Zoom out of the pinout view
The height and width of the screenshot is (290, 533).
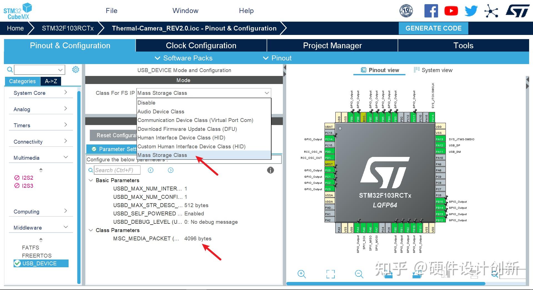tap(359, 274)
